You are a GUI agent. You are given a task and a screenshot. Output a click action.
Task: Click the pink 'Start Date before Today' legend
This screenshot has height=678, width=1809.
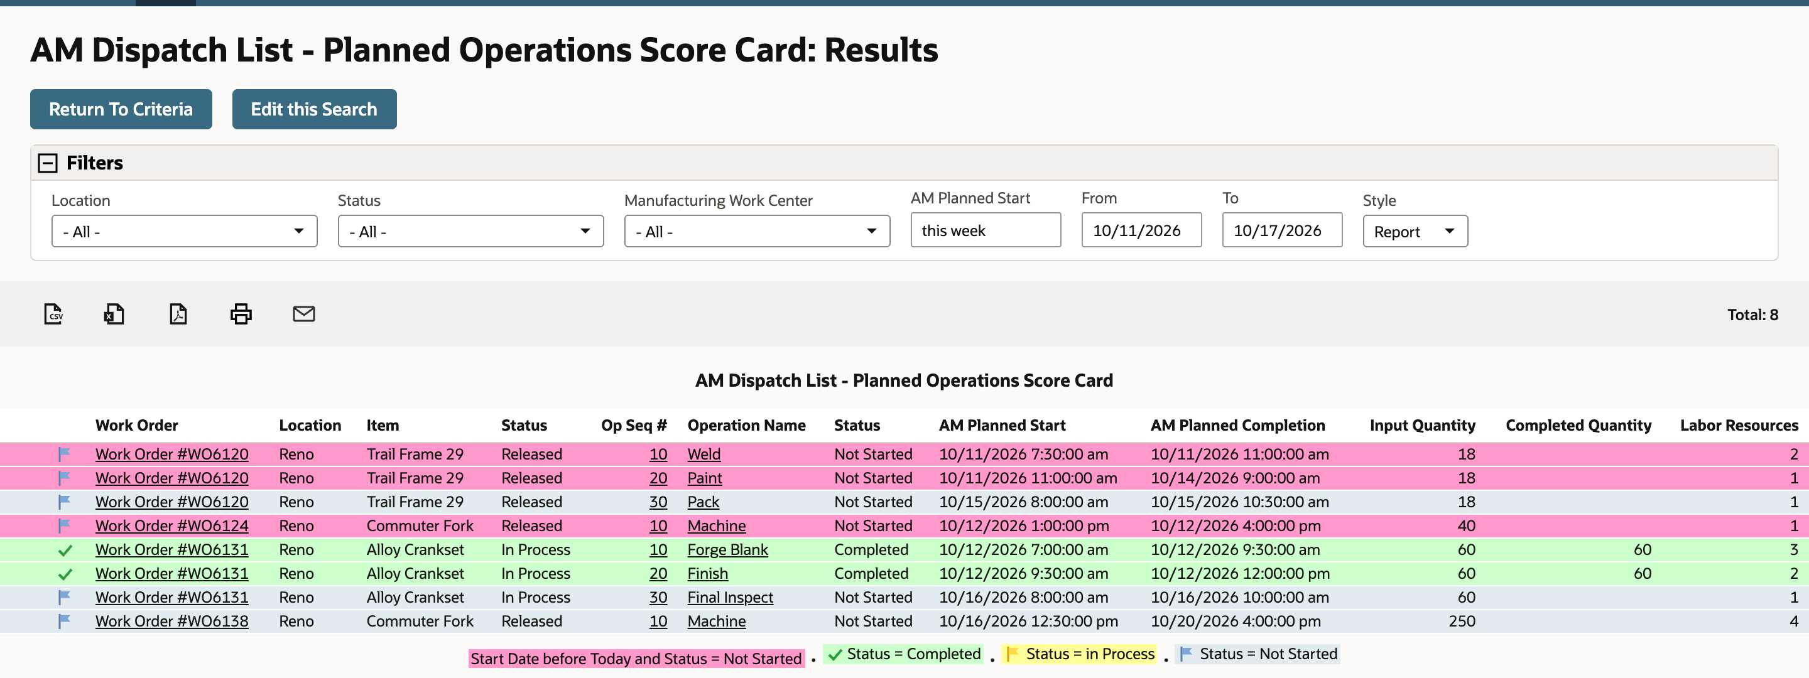636,659
